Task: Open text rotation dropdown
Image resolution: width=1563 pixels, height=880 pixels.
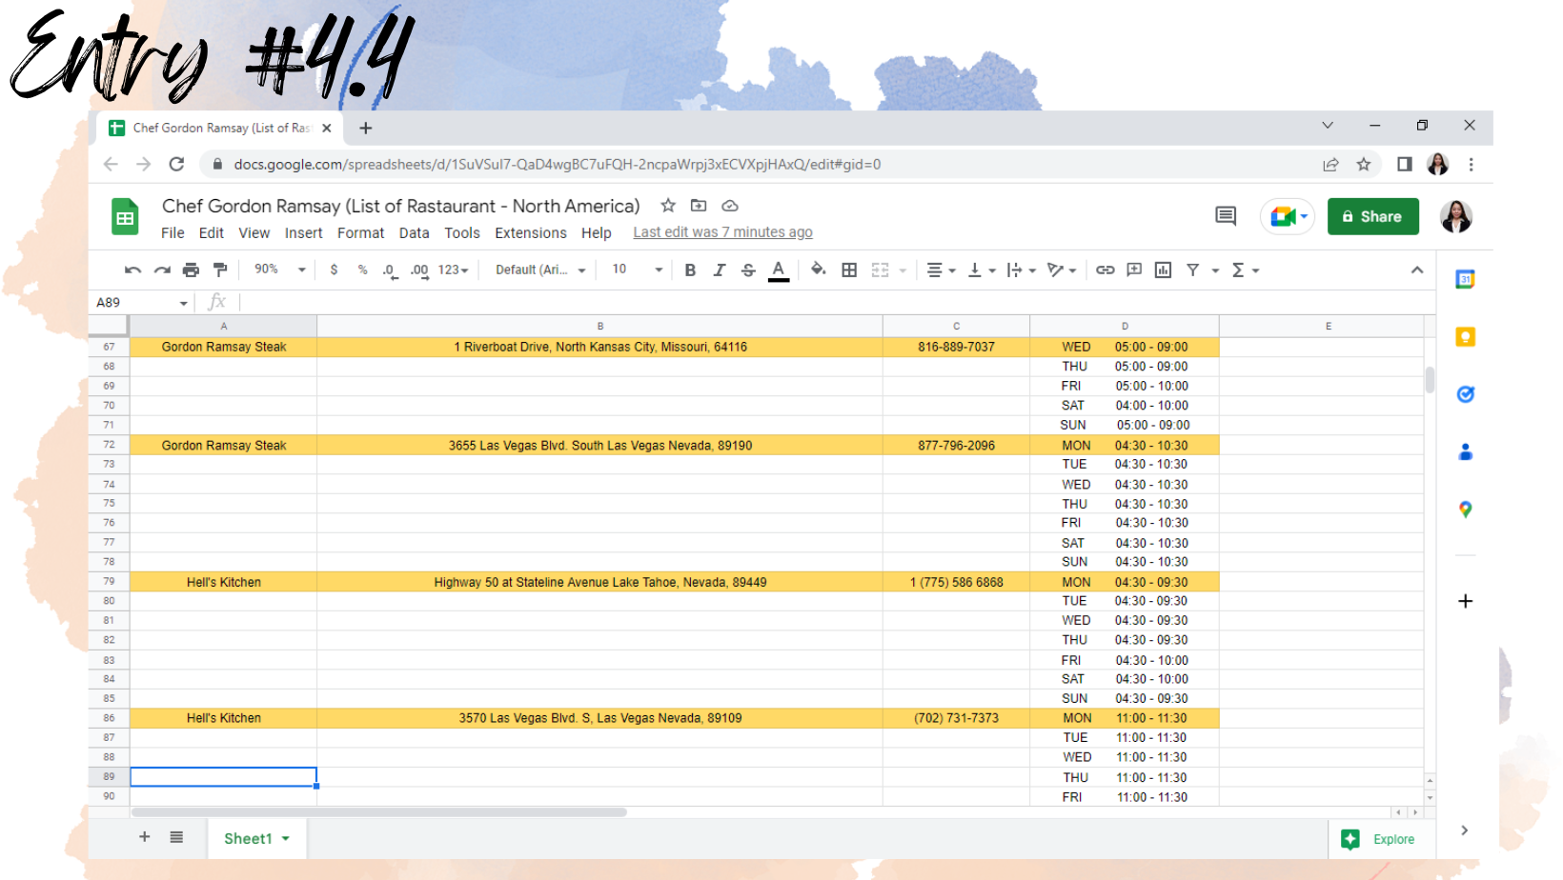Action: pos(1061,270)
